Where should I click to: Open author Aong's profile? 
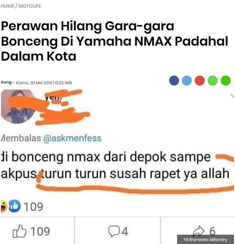click(x=6, y=82)
